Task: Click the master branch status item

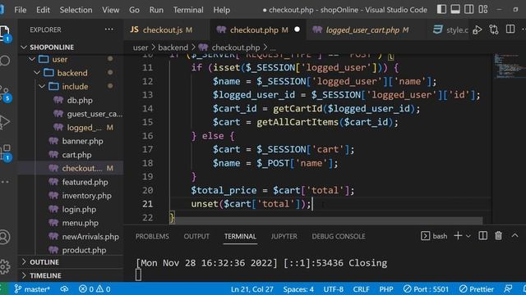Action: tap(32, 289)
